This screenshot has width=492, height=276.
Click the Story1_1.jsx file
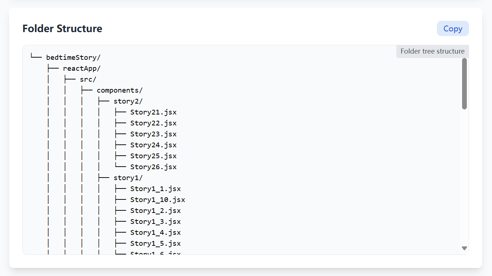tap(155, 188)
